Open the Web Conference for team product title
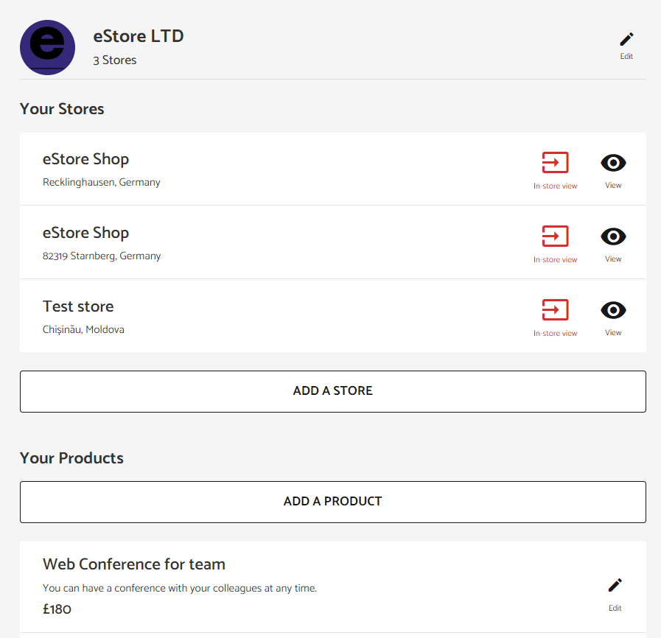This screenshot has height=638, width=661. (134, 564)
